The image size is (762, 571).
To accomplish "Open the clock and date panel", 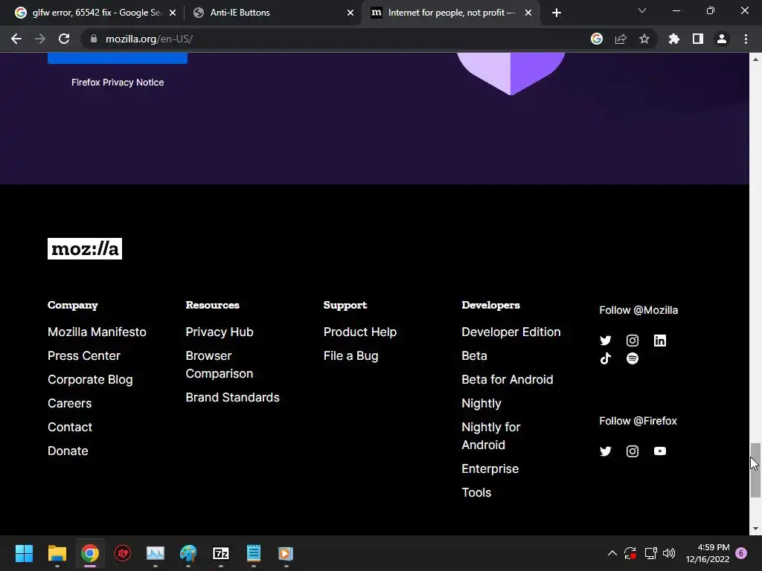I will click(x=708, y=553).
